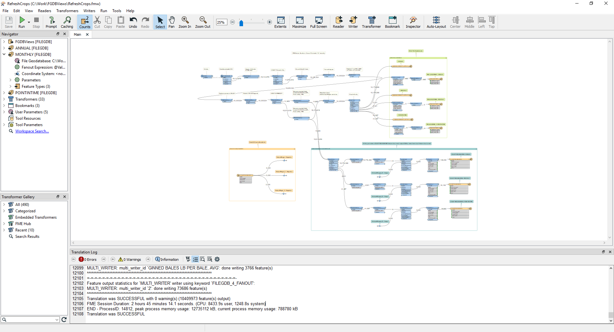Open the File menu

tap(5, 11)
